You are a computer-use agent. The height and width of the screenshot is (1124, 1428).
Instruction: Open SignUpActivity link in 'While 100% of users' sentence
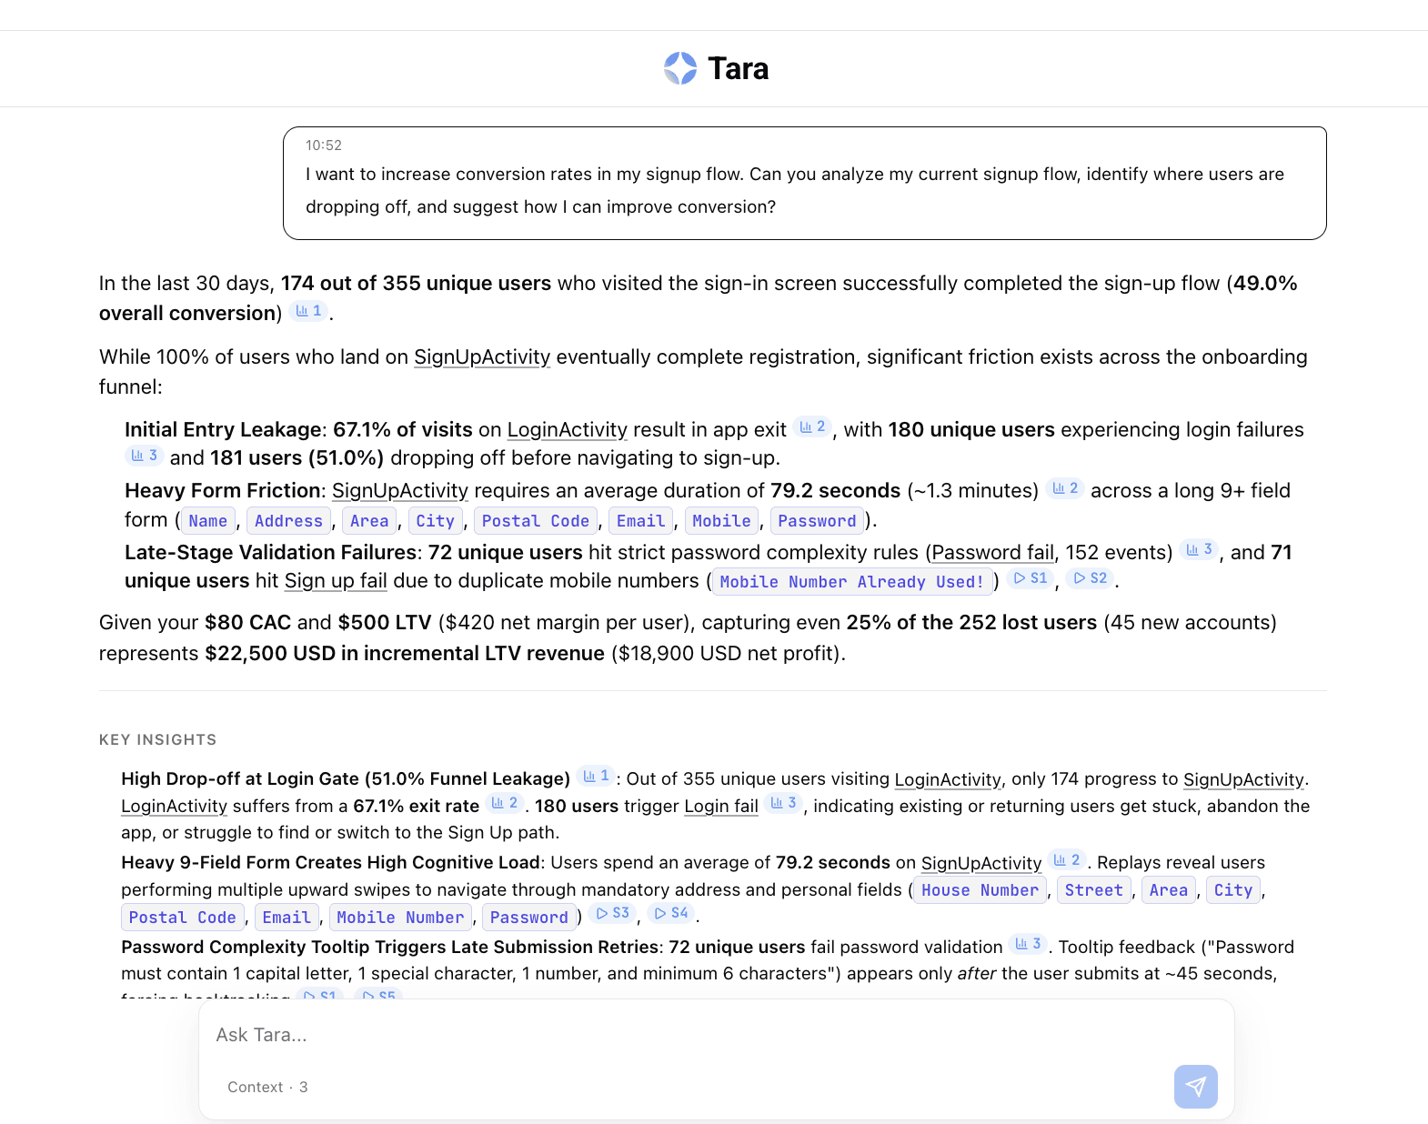coord(482,357)
